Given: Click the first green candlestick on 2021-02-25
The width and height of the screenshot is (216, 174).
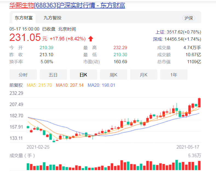Looking at the screenshot, I should tap(28, 127).
